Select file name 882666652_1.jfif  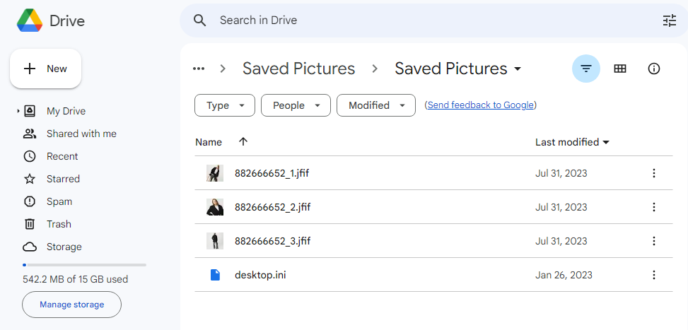272,173
